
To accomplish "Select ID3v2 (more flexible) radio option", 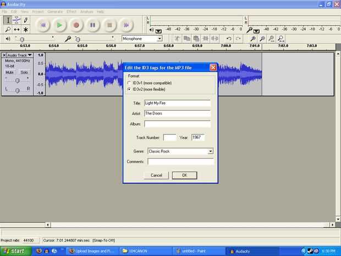I will 129,89.
